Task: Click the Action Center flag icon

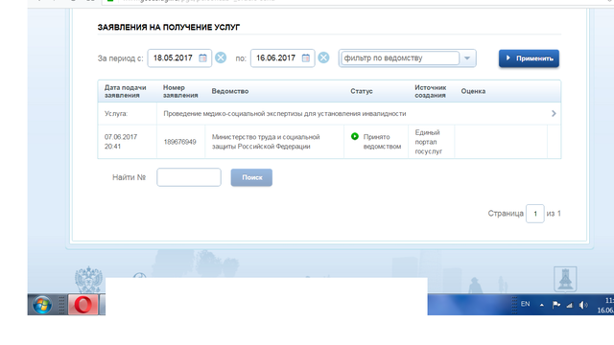Action: point(555,305)
